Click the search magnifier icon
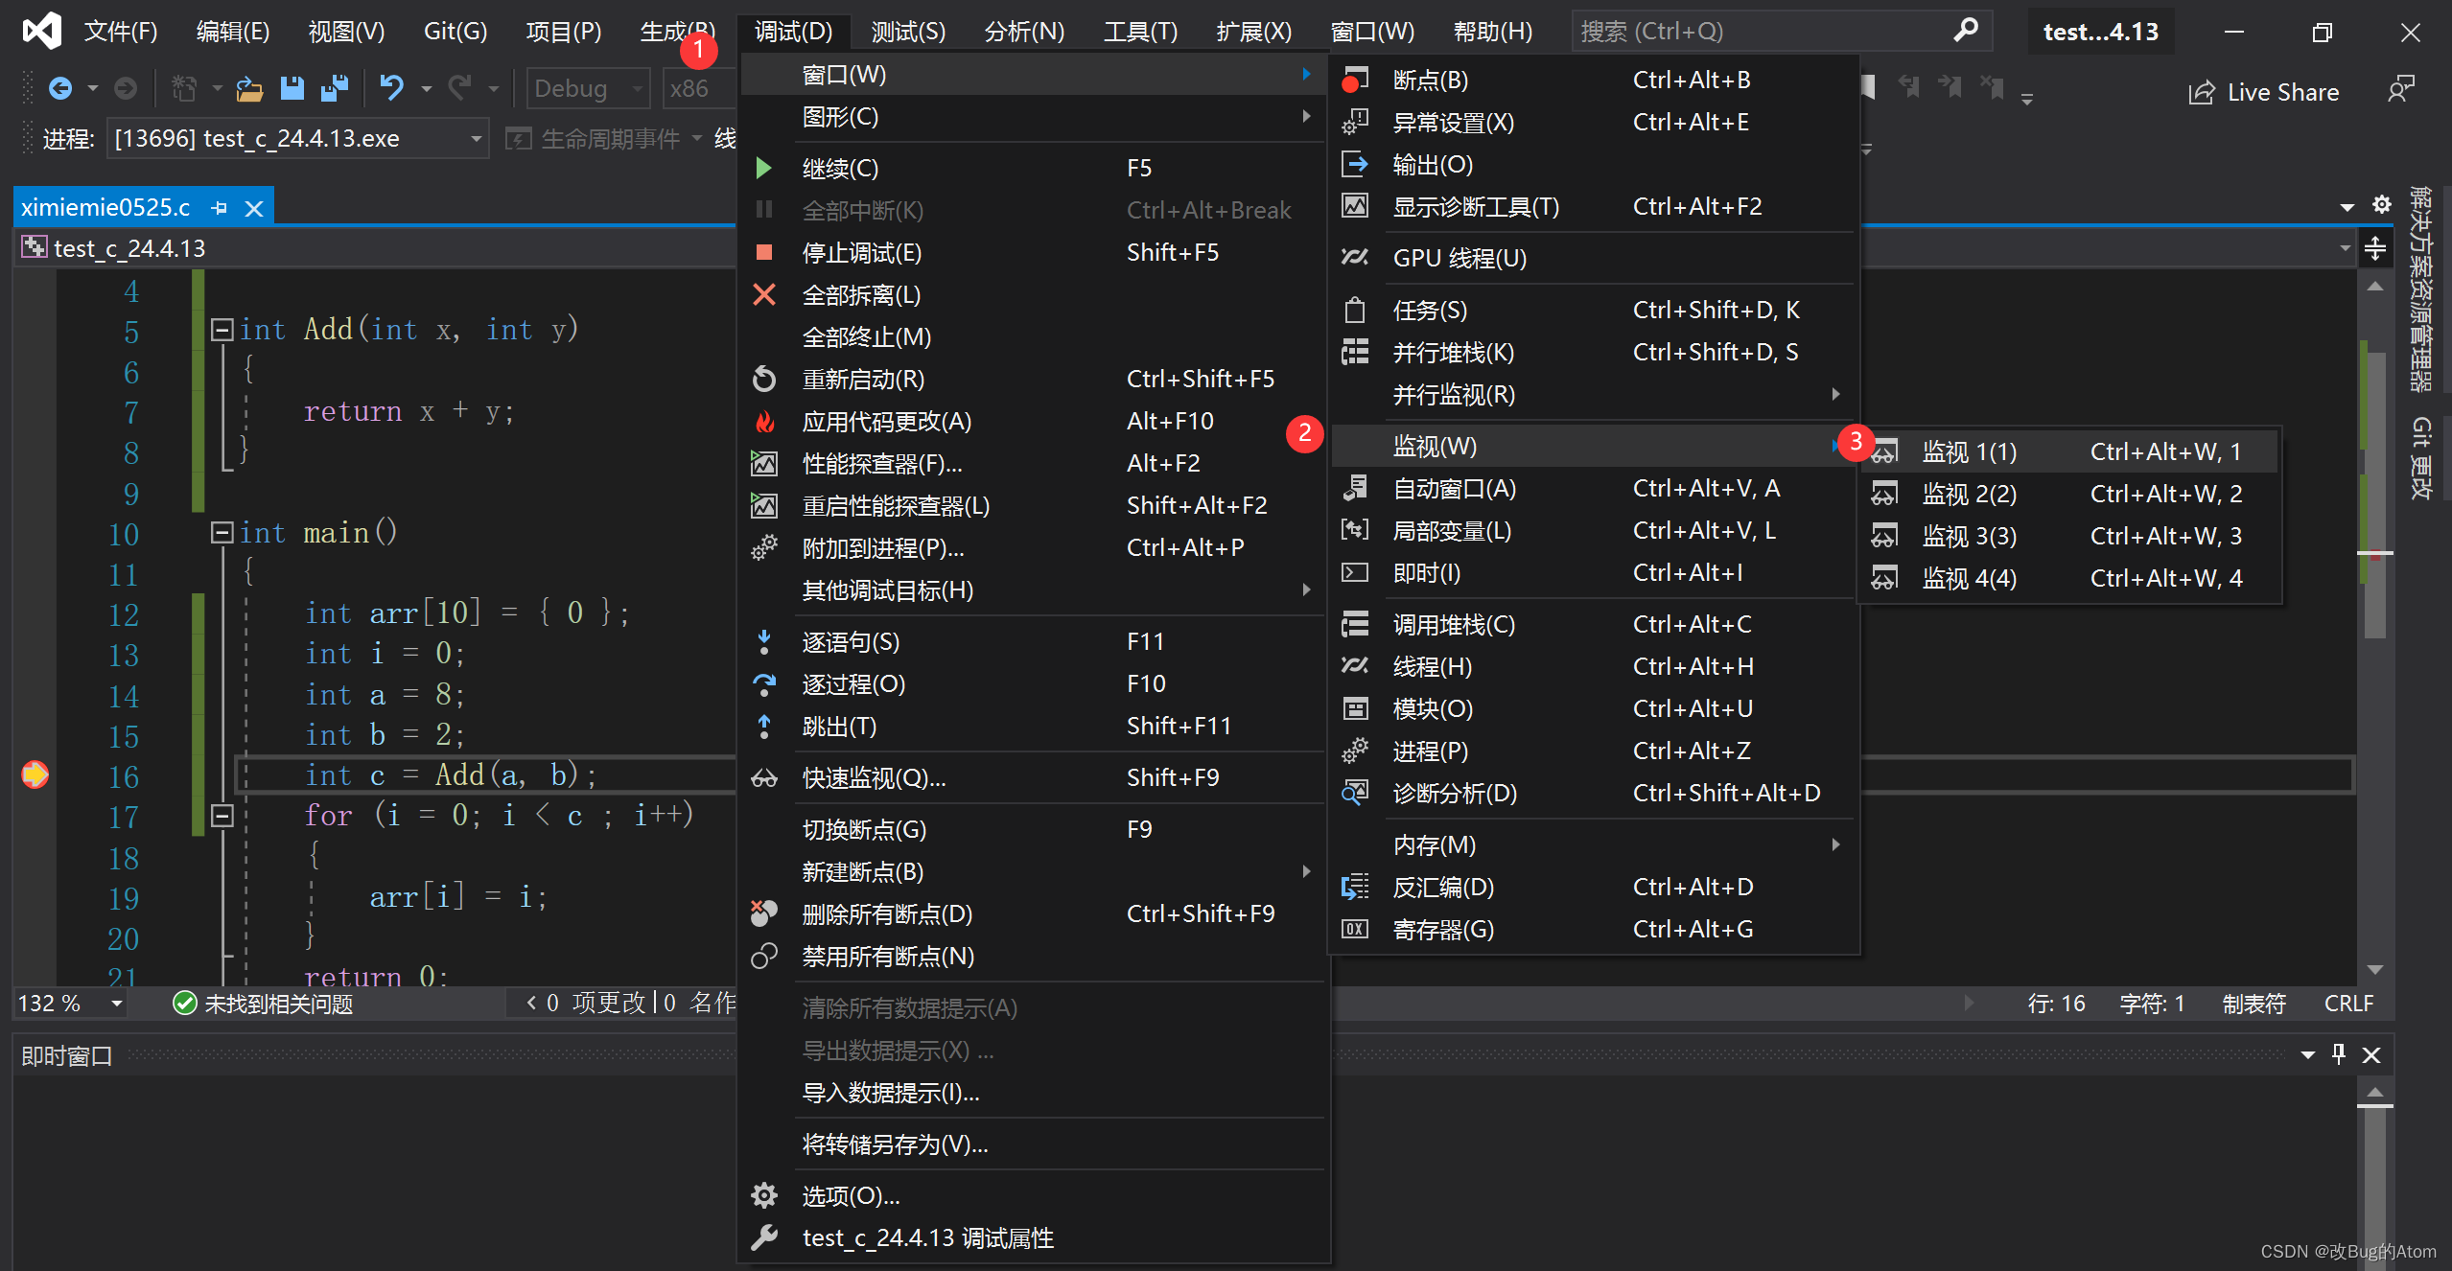The width and height of the screenshot is (2452, 1271). point(1965,31)
